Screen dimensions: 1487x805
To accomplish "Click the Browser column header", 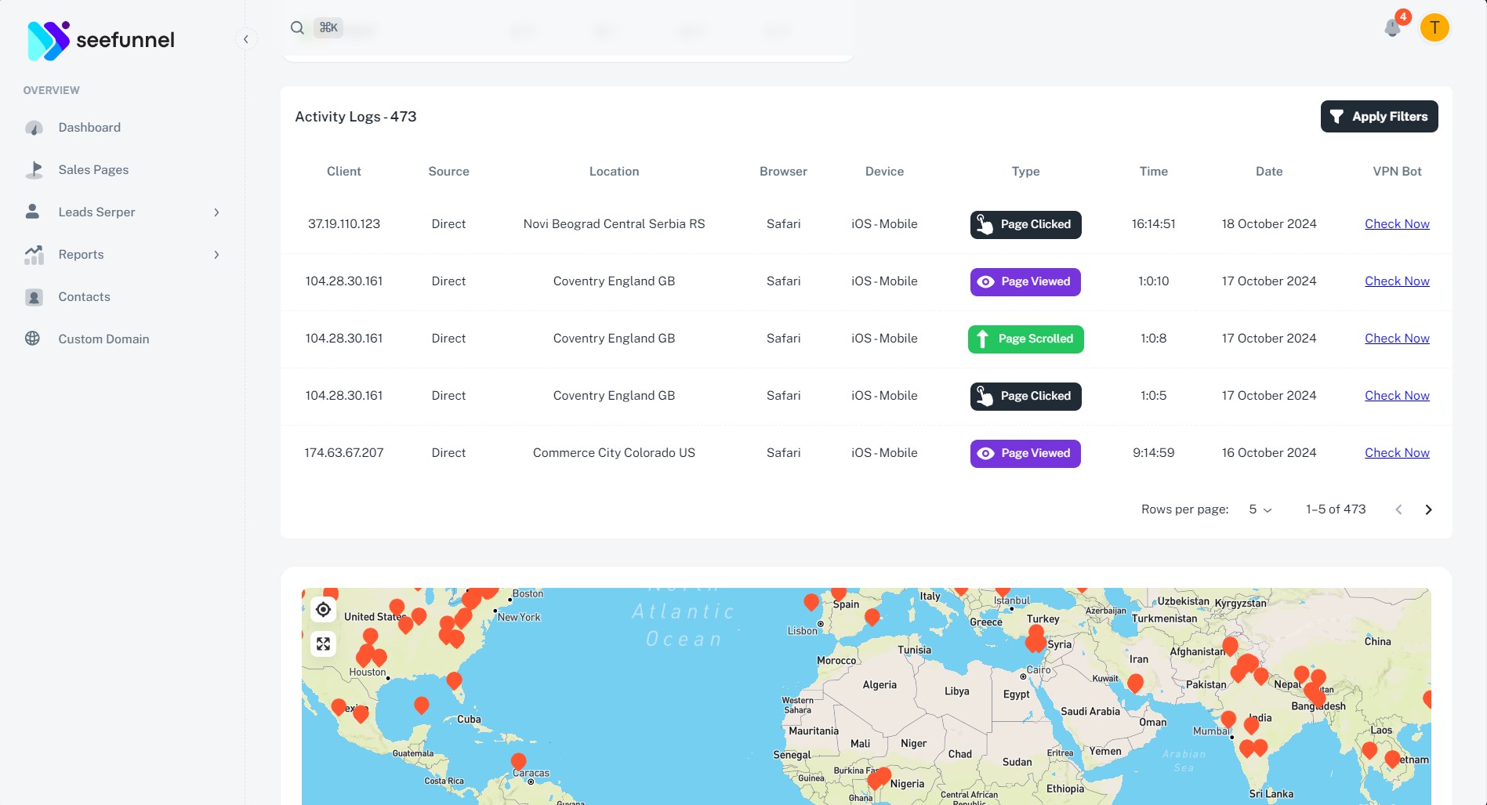I will (x=783, y=172).
